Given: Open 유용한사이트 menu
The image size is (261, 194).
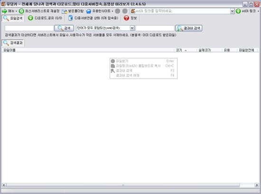Looking at the screenshot, I should pos(100,11).
